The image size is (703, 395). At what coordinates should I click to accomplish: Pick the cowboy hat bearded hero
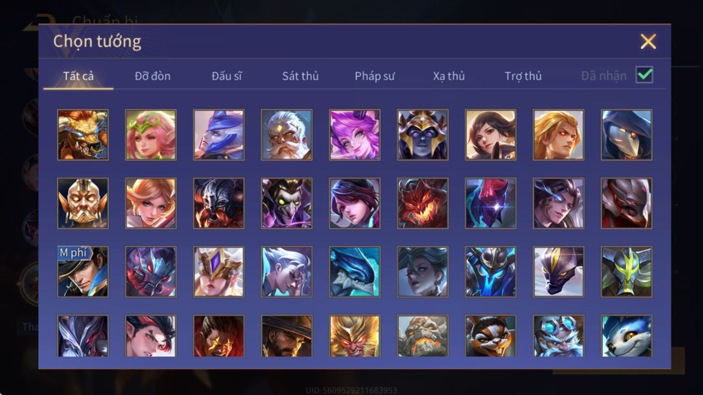coord(287,336)
